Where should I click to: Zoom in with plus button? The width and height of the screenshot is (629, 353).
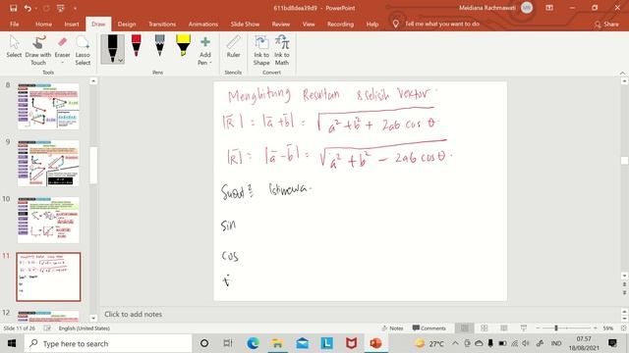coord(596,328)
